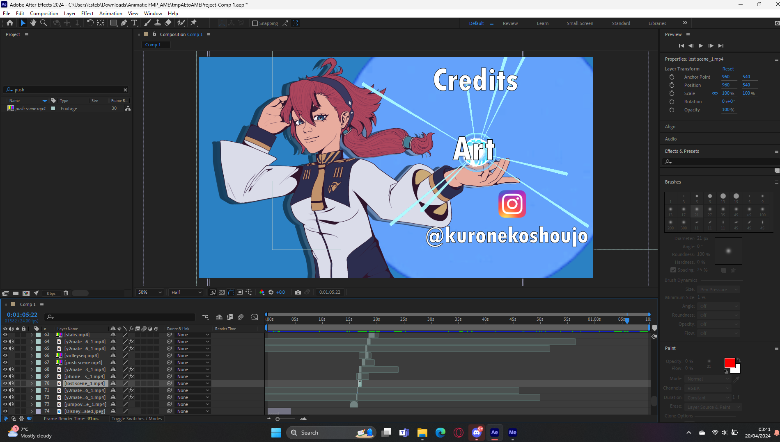Screen dimensions: 780x442
Task: Open the Graph Editor in timeline
Action: 255,317
